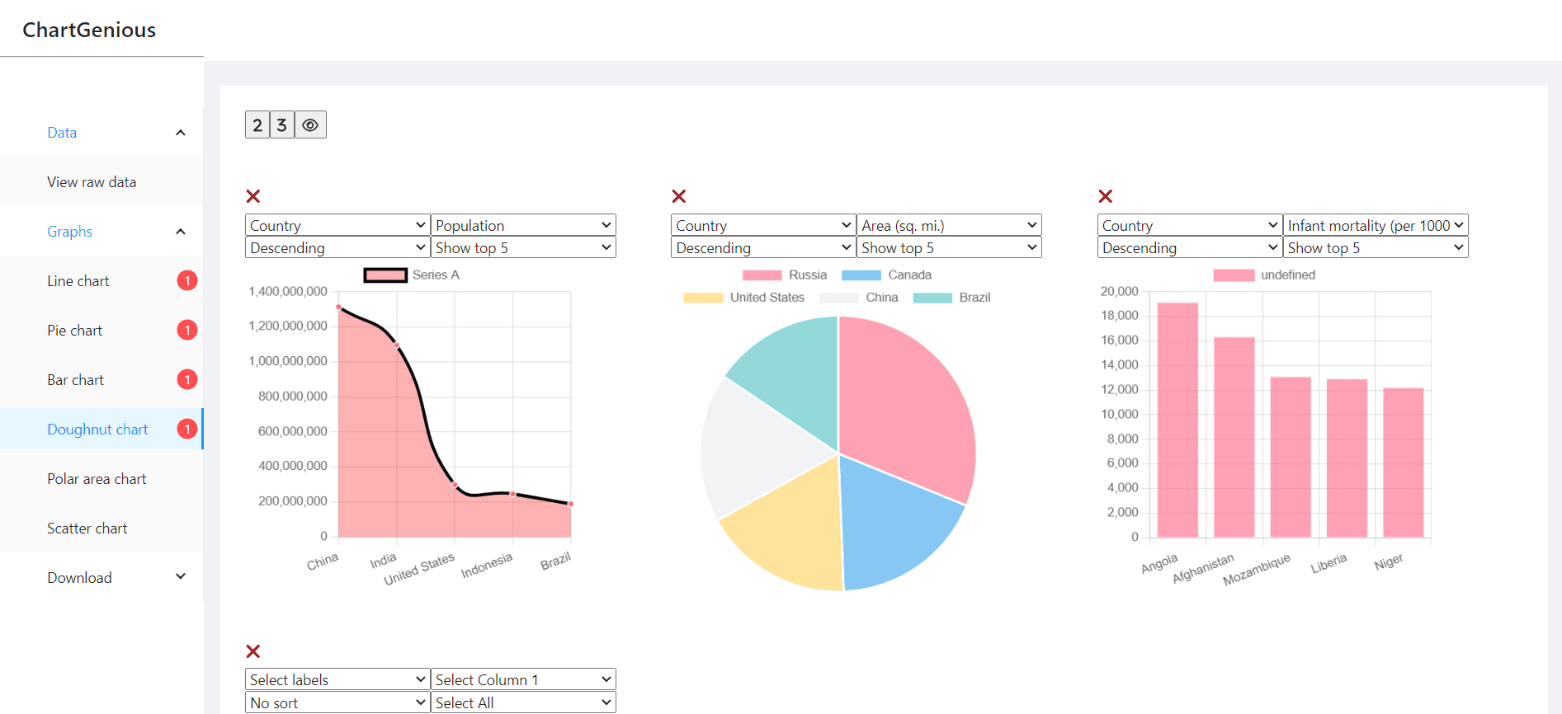Open line chart Show top 5 dropdown
The image size is (1562, 714).
[523, 247]
